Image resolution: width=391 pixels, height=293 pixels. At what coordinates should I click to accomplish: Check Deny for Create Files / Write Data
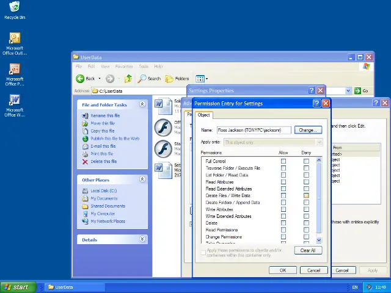(x=306, y=196)
